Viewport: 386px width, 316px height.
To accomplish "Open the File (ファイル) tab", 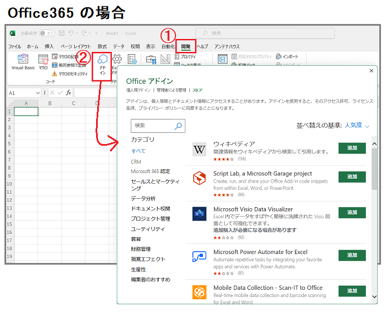I will 15,46.
